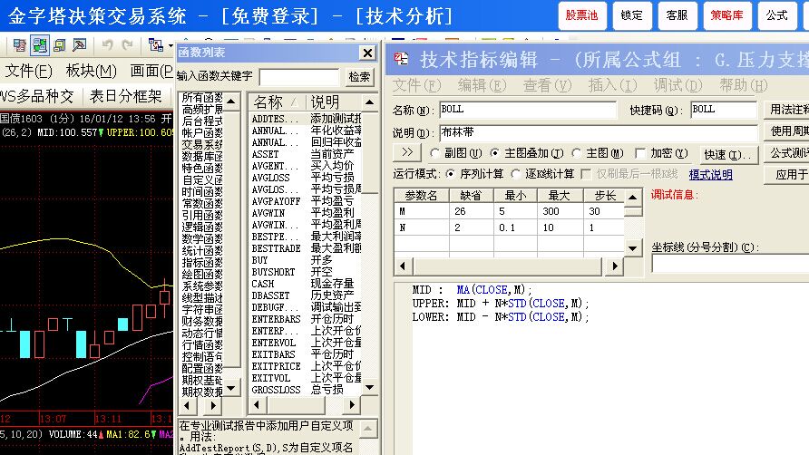Click the redo arrow toolbar icon

pyautogui.click(x=128, y=45)
